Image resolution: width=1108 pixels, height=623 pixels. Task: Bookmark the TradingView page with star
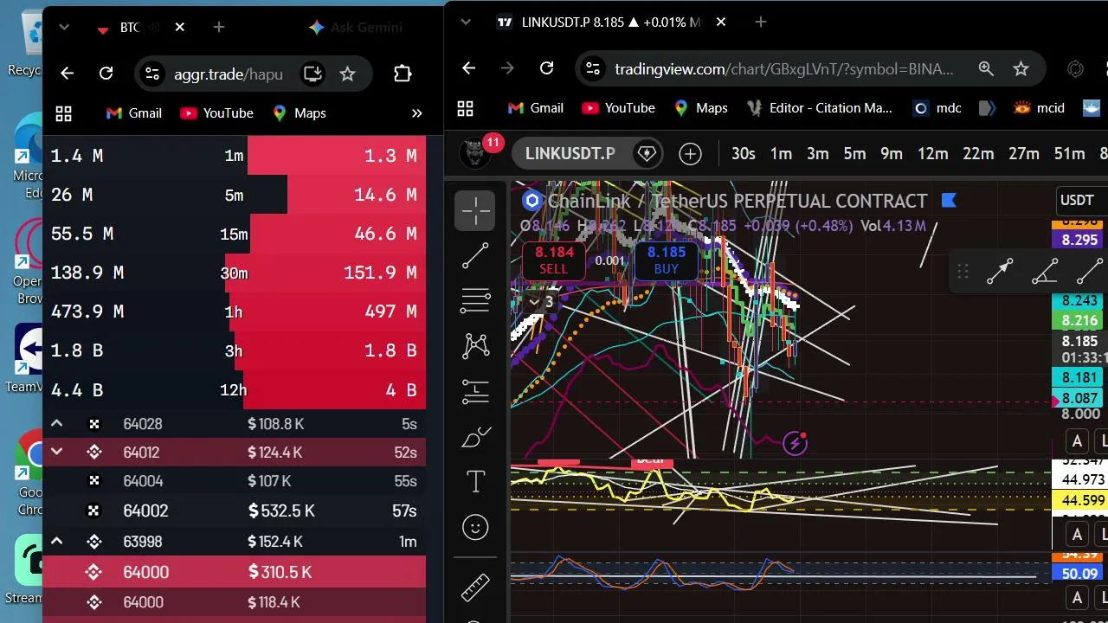(1021, 68)
